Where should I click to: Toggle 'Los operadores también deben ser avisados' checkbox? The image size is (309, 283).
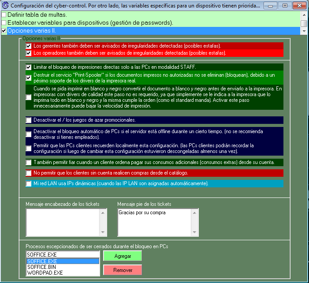[x=29, y=53]
